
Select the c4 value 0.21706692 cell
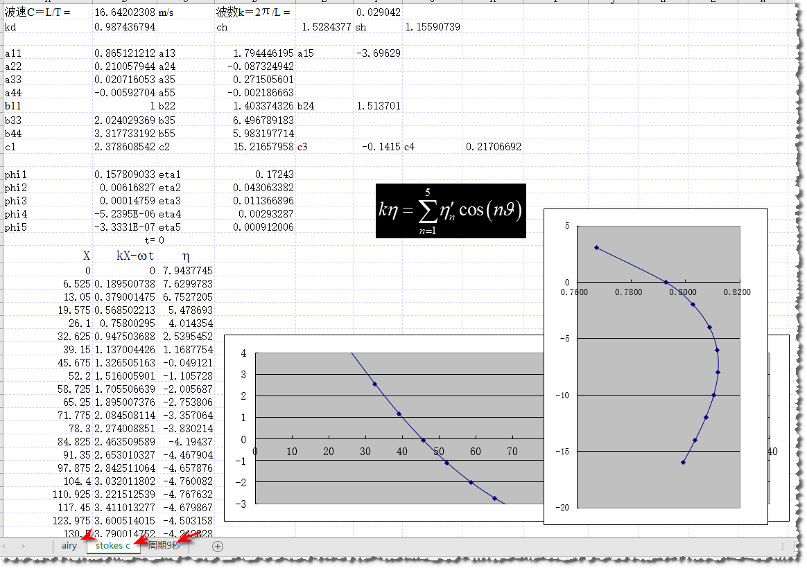(x=494, y=147)
